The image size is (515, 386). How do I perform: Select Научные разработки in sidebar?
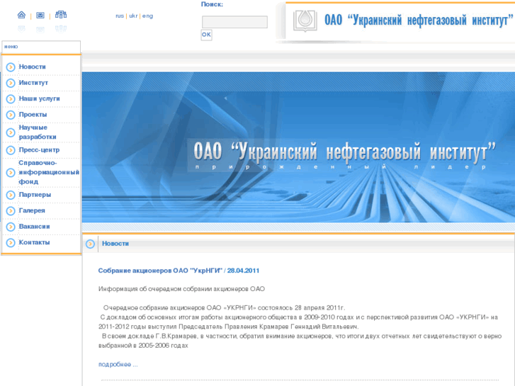tap(38, 132)
